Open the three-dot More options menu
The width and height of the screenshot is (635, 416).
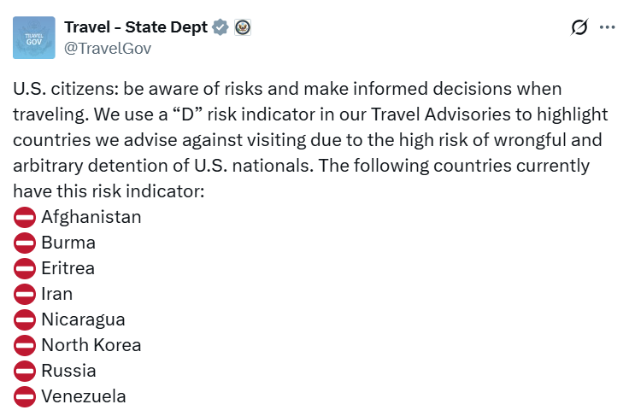point(608,27)
